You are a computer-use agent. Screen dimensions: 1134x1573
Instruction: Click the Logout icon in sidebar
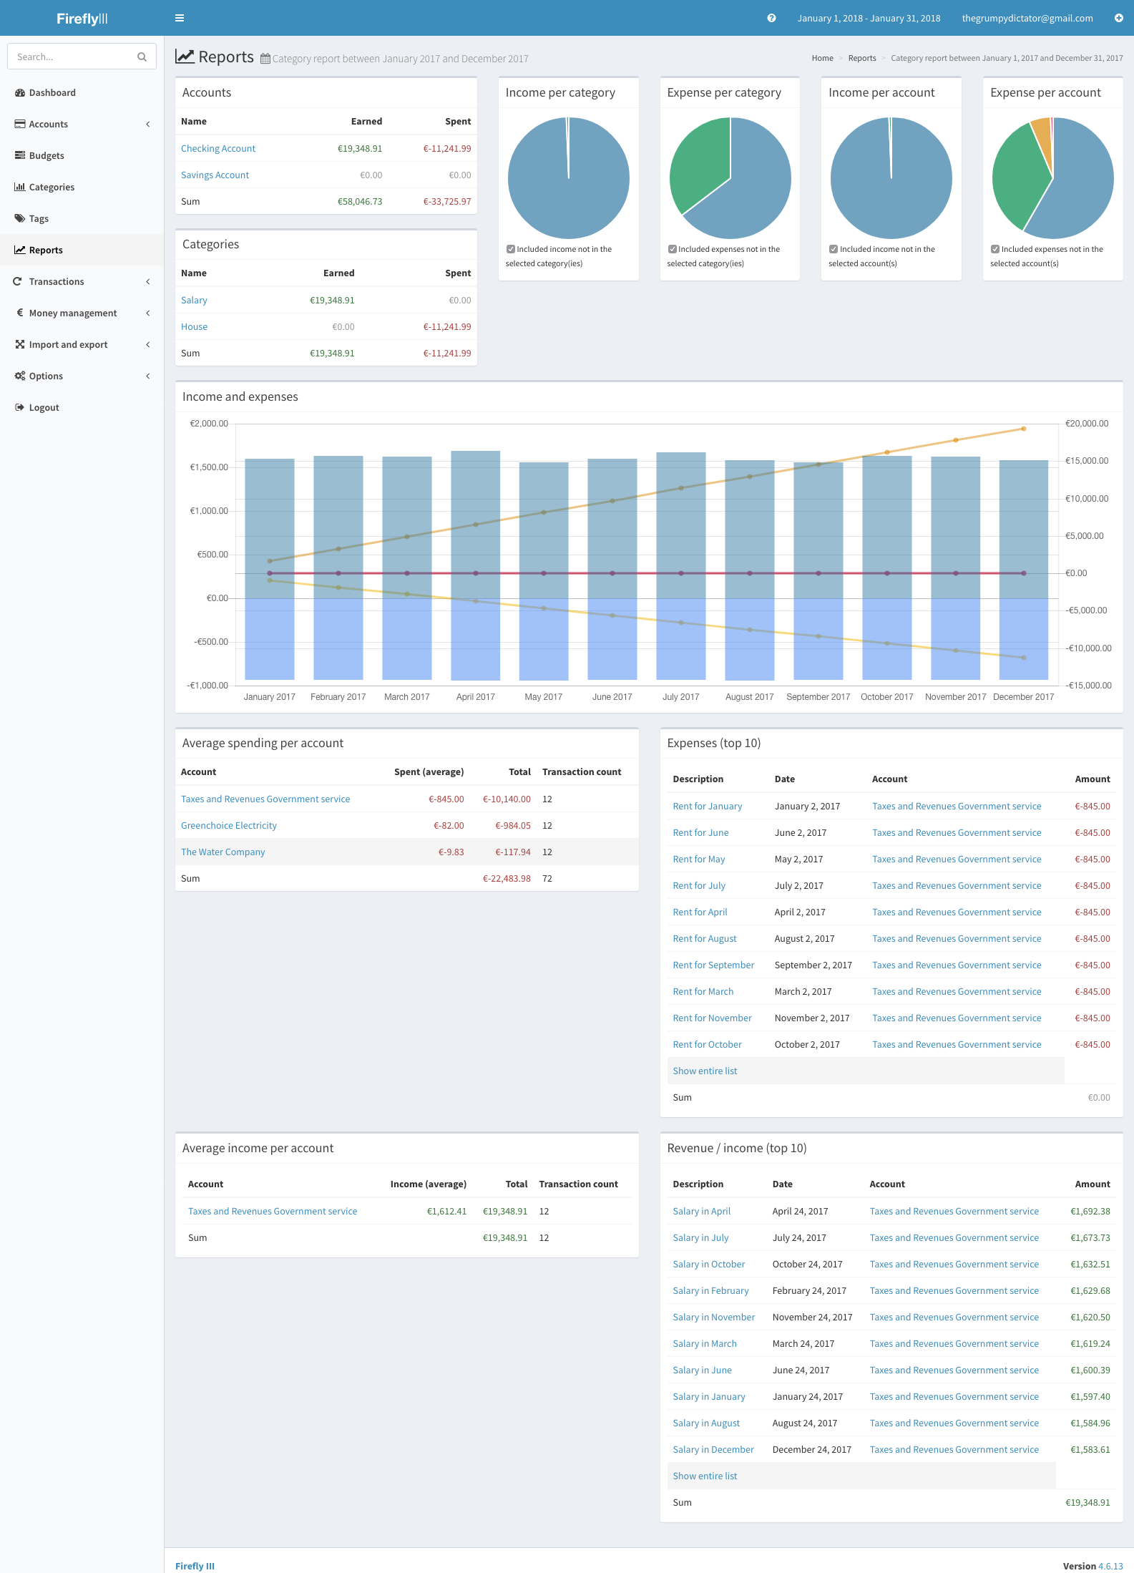pyautogui.click(x=20, y=407)
